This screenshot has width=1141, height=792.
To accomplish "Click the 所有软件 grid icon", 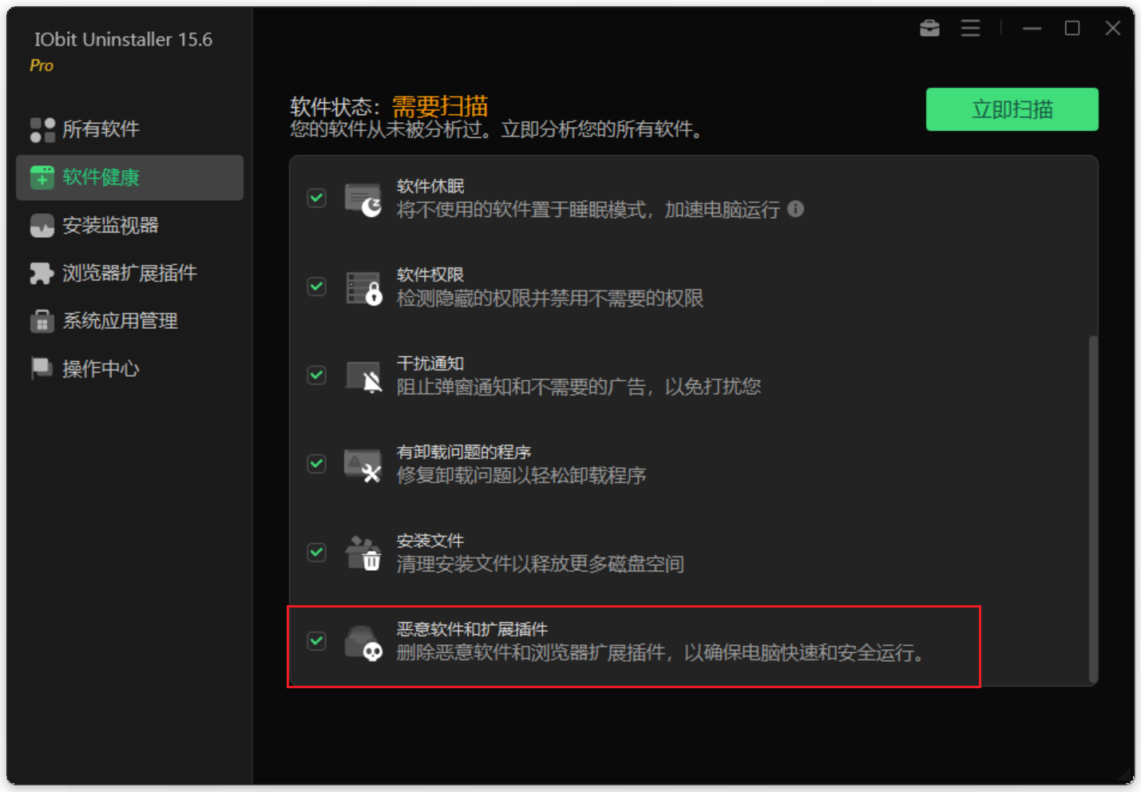I will 42,129.
